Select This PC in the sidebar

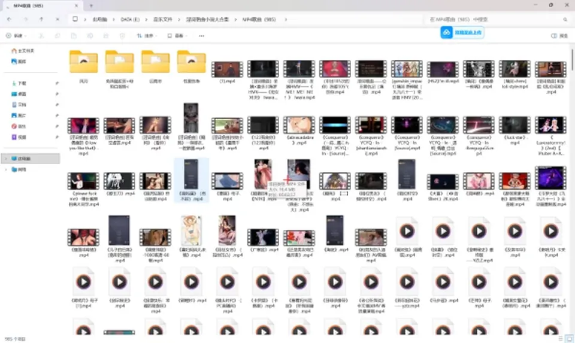click(31, 158)
